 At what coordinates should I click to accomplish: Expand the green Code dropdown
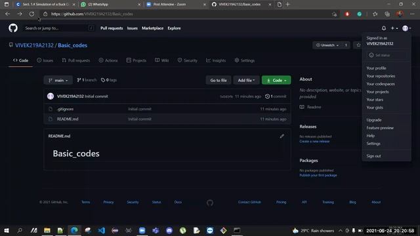(x=276, y=80)
